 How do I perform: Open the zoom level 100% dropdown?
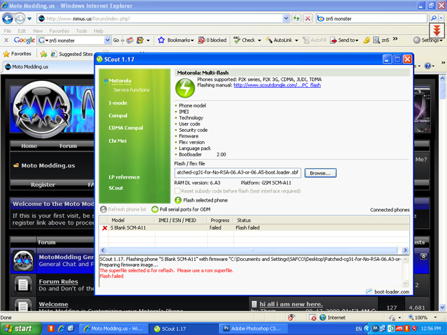[435, 318]
